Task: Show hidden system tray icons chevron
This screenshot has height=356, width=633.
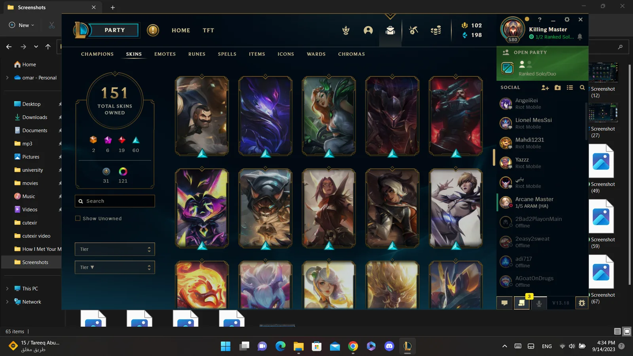Action: (504, 346)
